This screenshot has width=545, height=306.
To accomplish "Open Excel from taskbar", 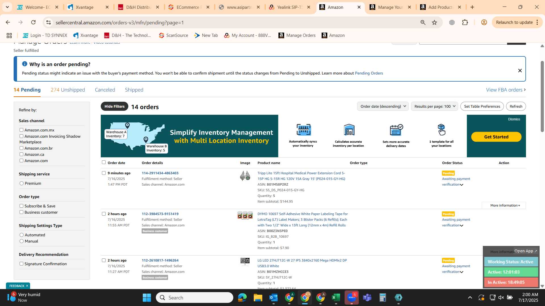I will (336, 297).
